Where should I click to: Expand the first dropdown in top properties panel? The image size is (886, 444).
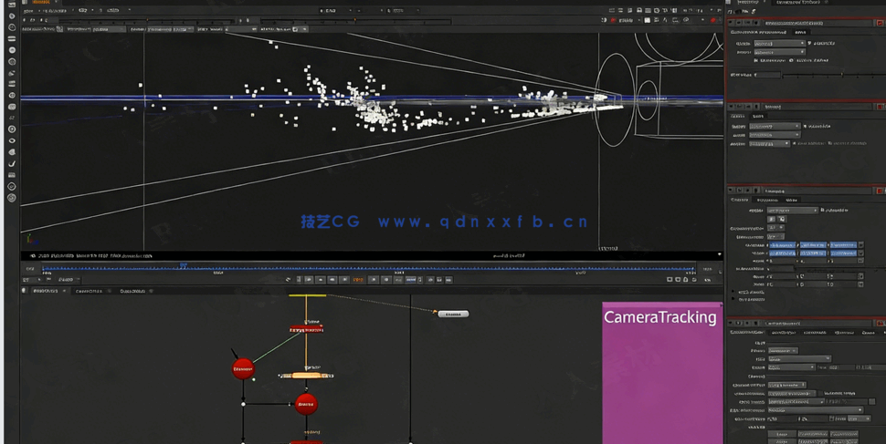(x=778, y=43)
